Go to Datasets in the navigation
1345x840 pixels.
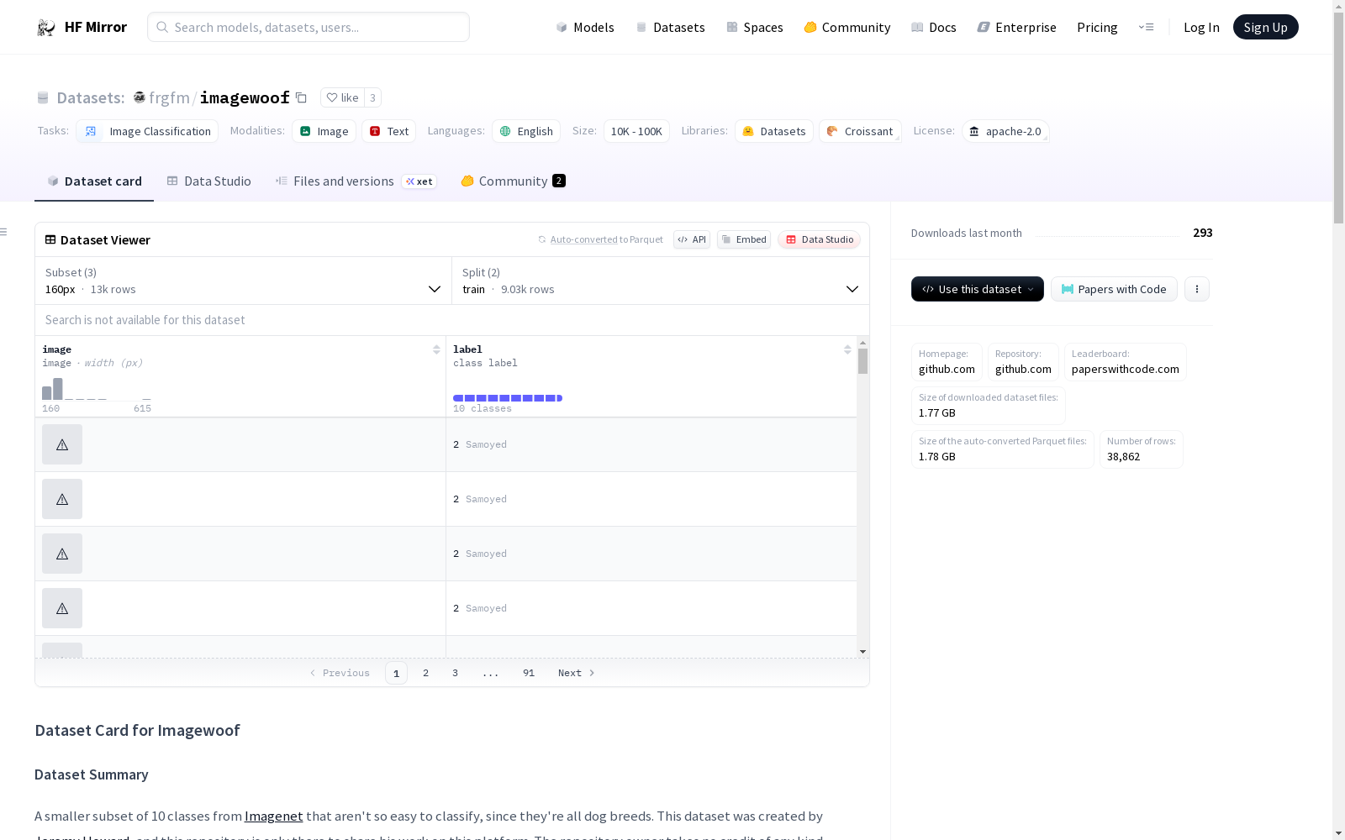click(670, 28)
